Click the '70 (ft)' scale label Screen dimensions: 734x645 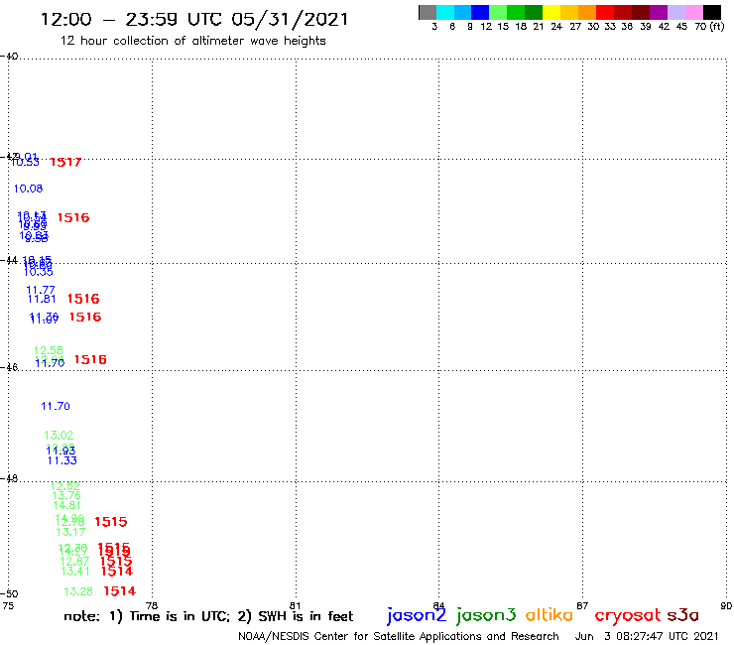pyautogui.click(x=709, y=26)
